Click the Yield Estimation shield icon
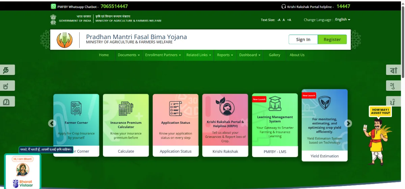This screenshot has width=405, height=189. 325,103
